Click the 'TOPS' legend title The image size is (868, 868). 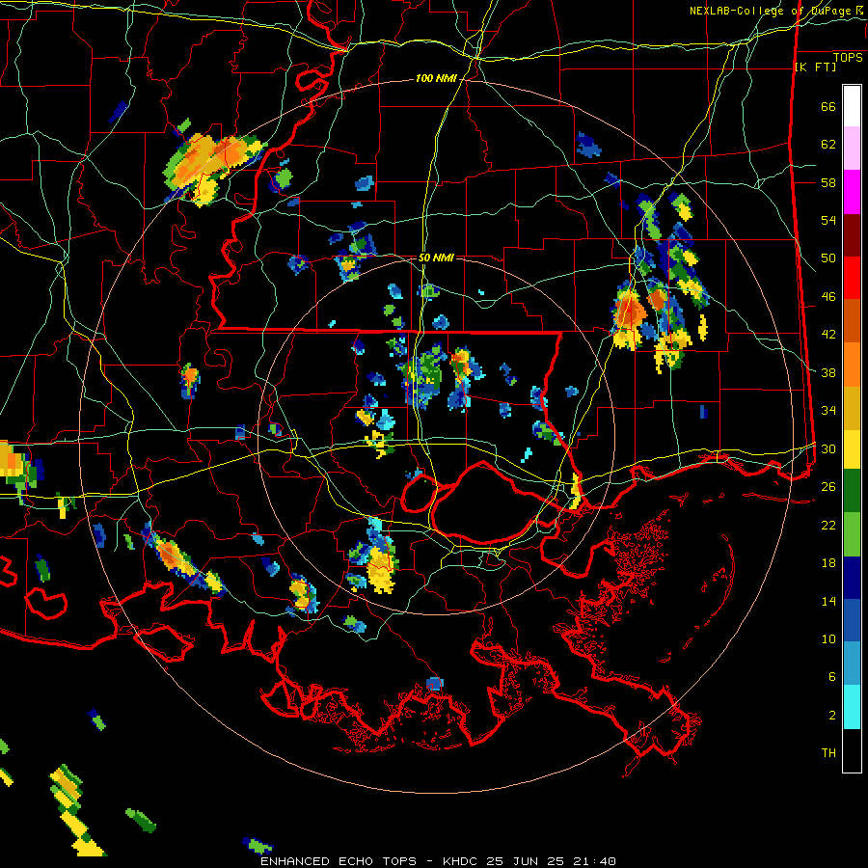(848, 57)
